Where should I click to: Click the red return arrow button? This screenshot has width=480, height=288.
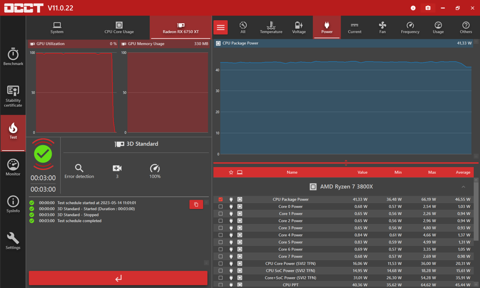click(x=118, y=278)
